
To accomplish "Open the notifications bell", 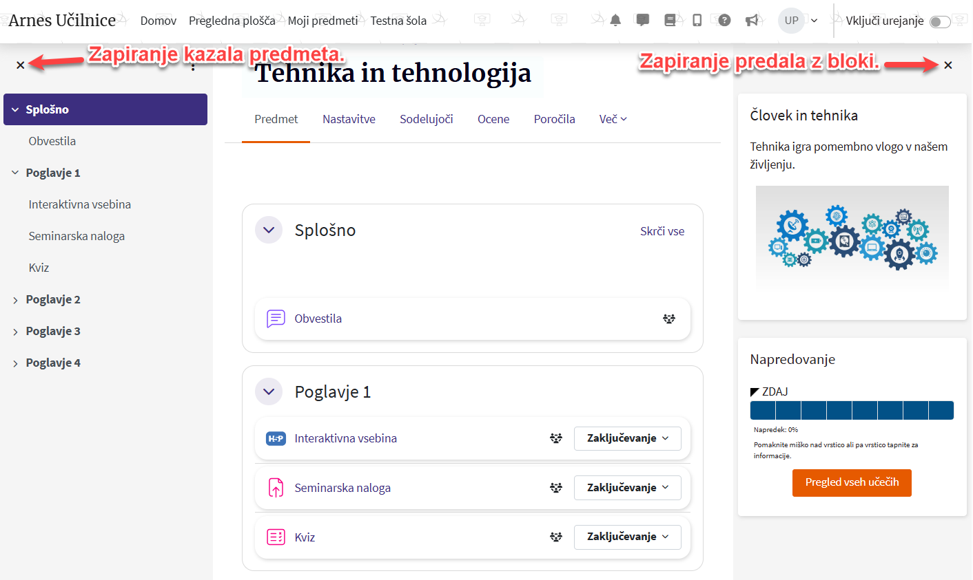I will (x=615, y=21).
